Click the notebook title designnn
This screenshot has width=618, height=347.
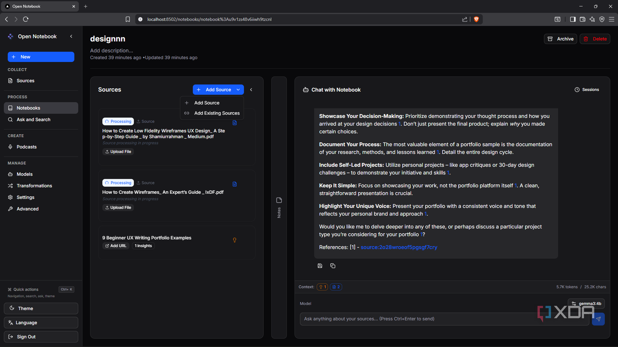(x=107, y=39)
